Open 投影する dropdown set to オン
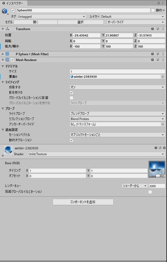 click(117, 87)
